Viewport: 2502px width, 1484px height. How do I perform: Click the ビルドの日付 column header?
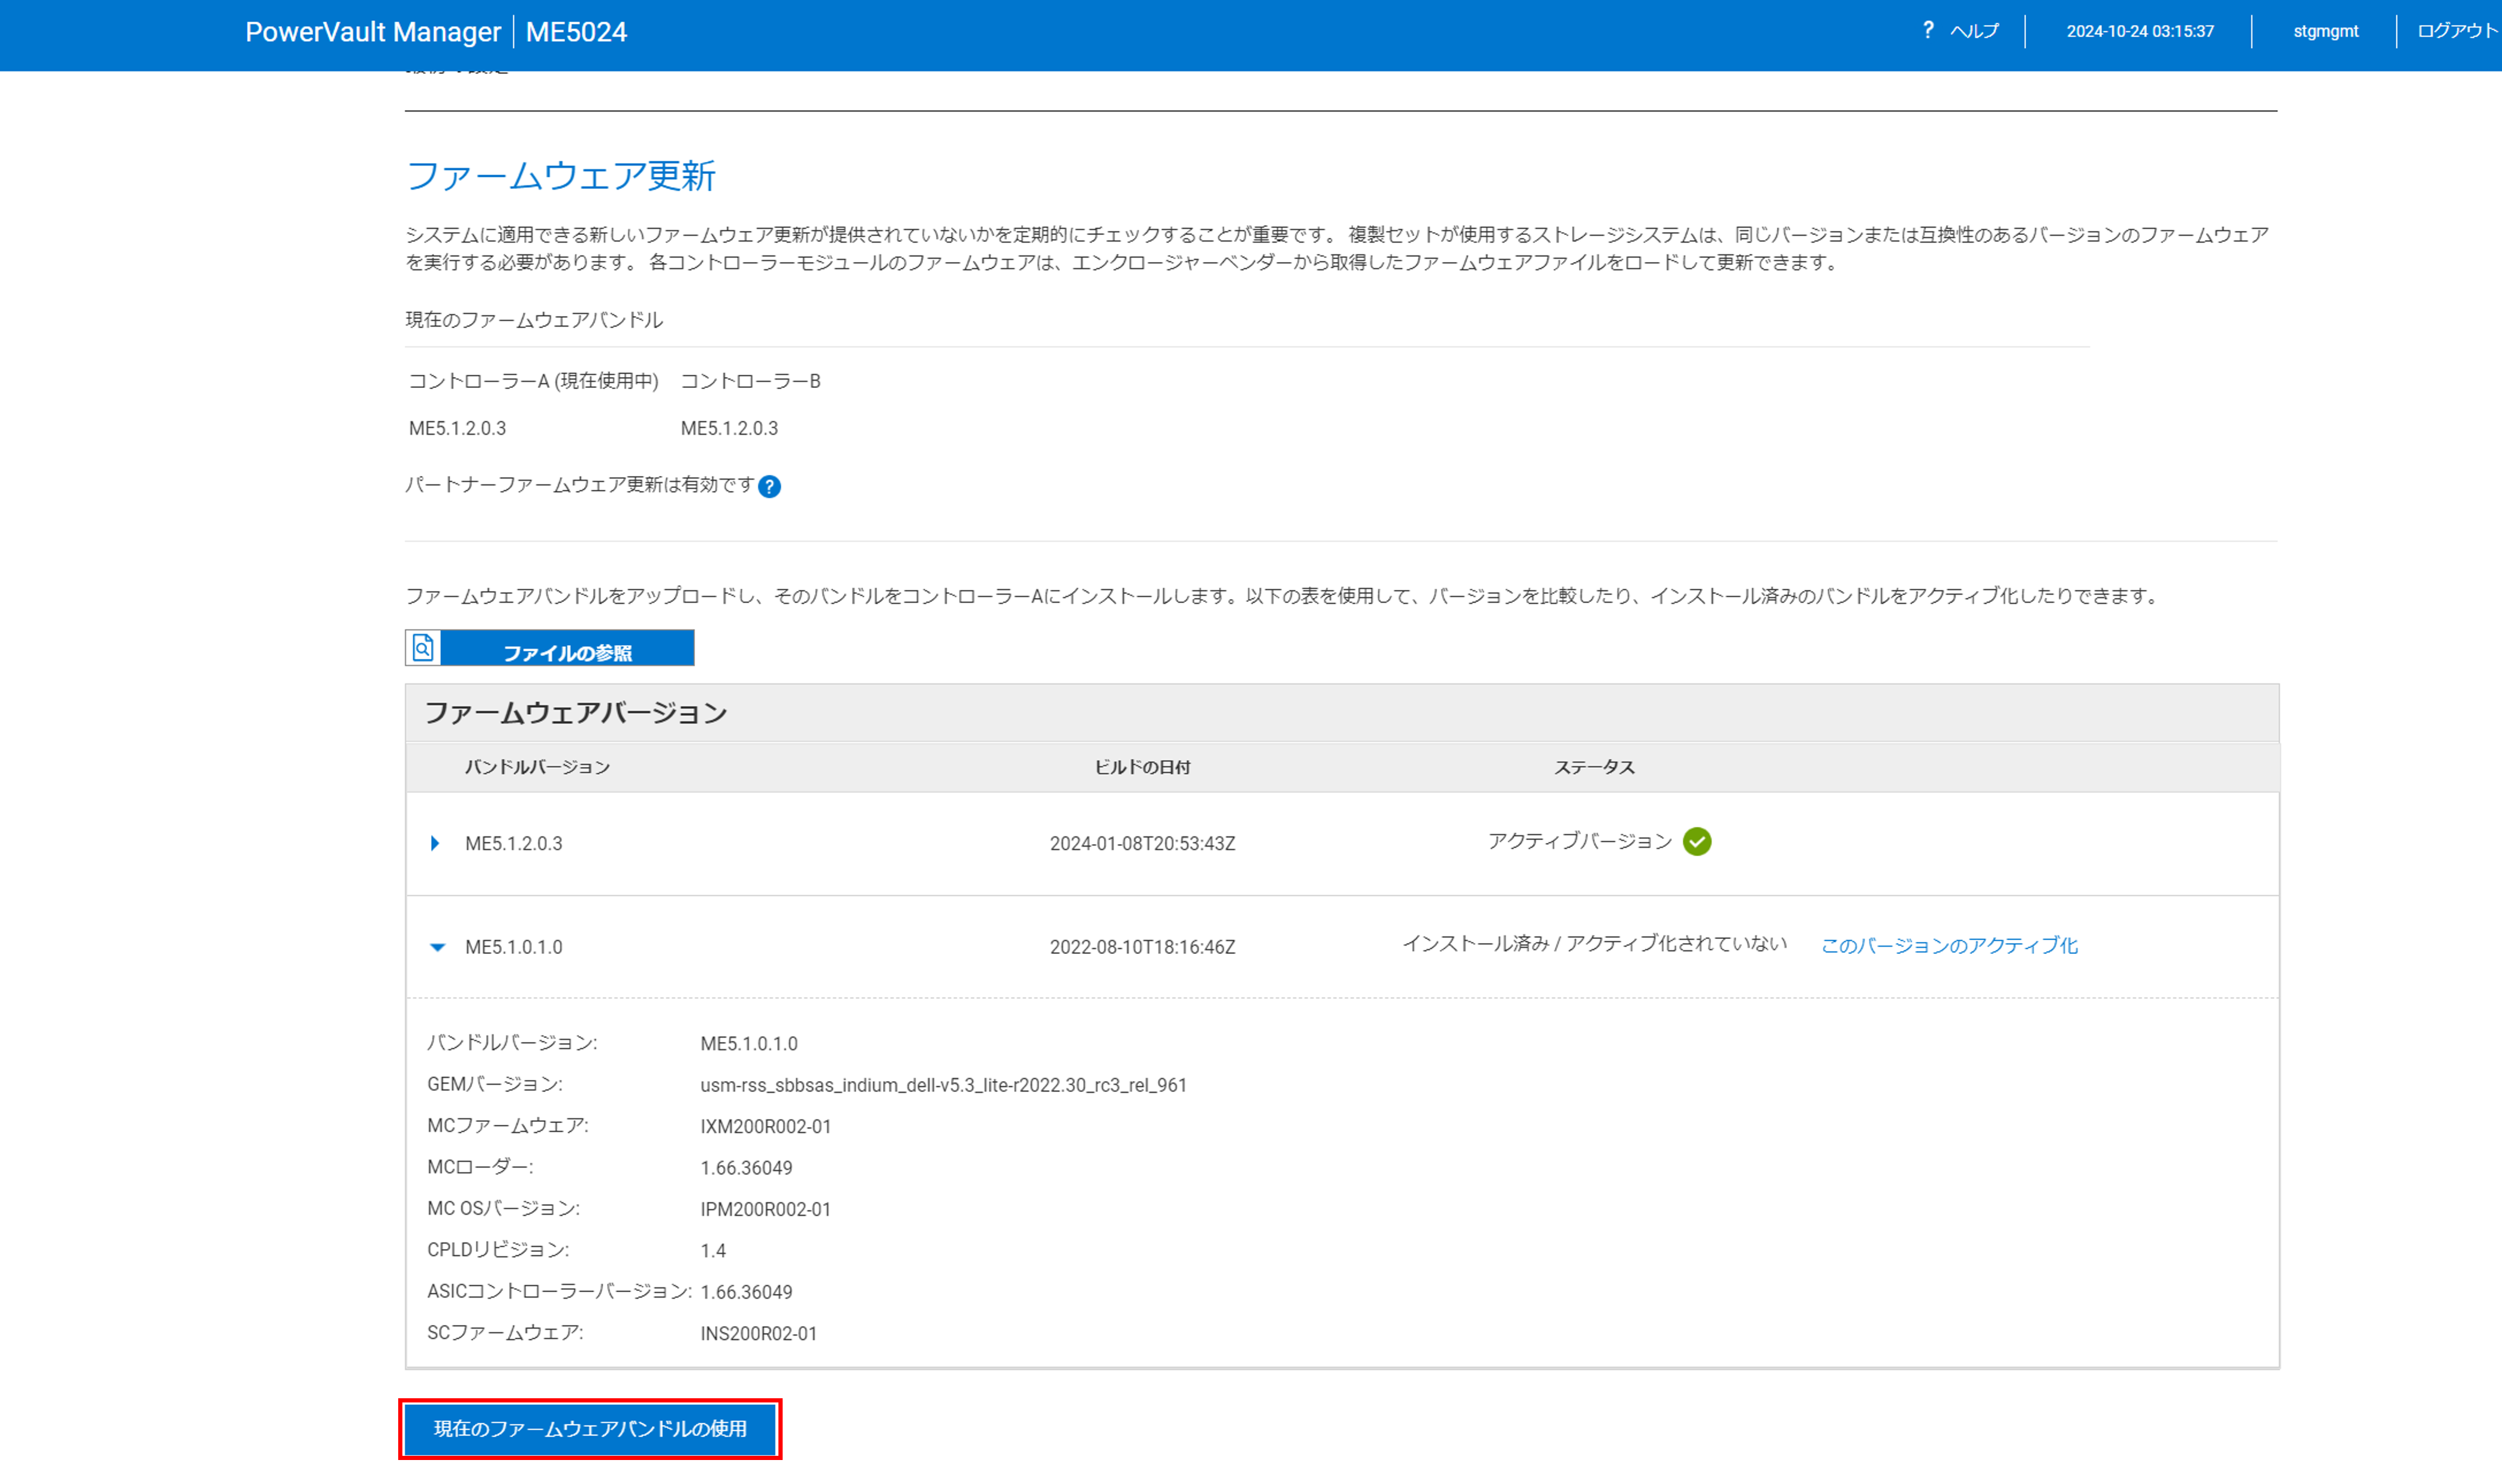(x=1142, y=767)
